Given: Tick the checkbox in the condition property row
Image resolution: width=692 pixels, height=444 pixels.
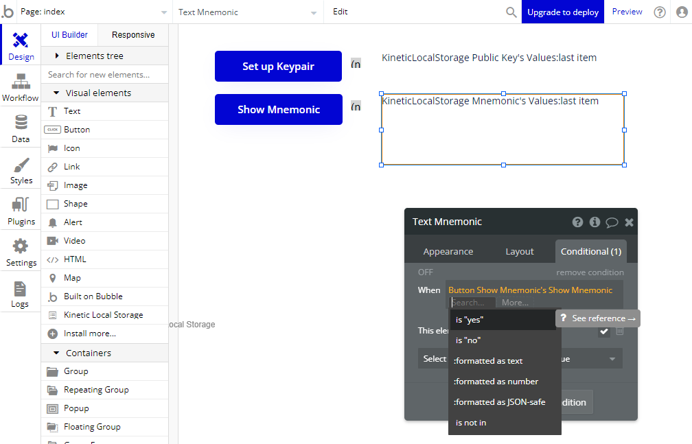Looking at the screenshot, I should [603, 331].
